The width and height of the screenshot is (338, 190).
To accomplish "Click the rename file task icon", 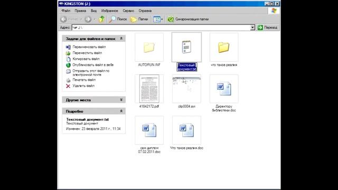I will click(x=68, y=47).
